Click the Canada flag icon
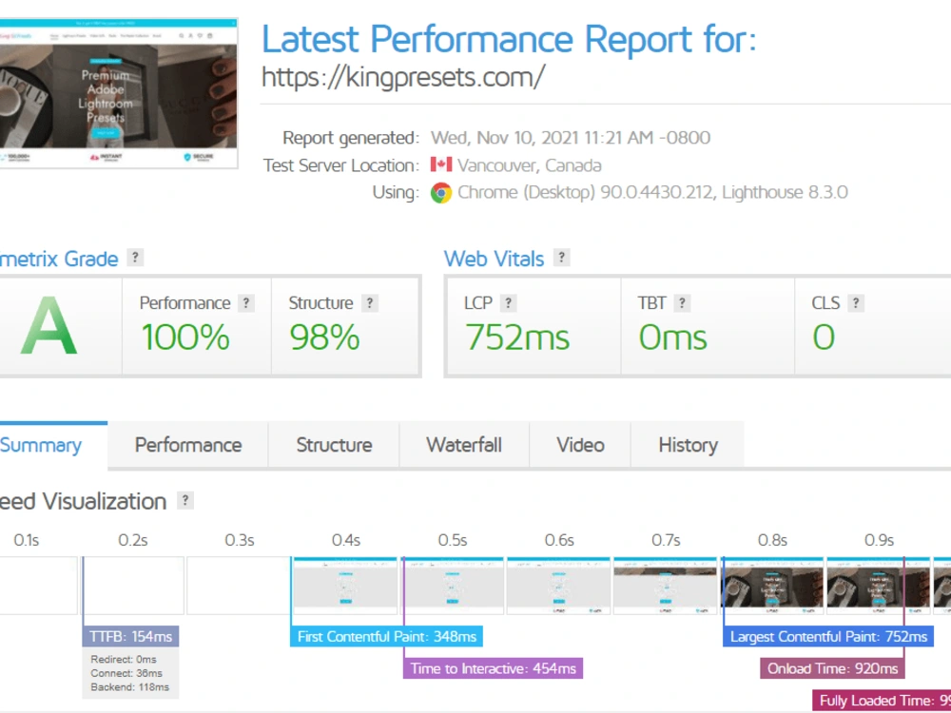The width and height of the screenshot is (951, 713). point(441,164)
